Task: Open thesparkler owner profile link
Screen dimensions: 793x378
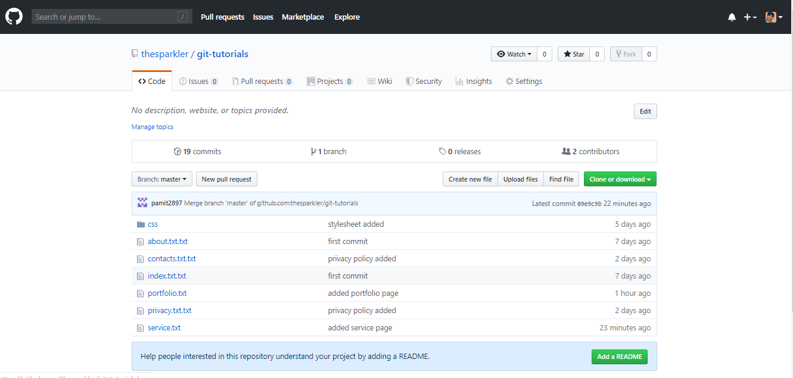Action: (164, 54)
